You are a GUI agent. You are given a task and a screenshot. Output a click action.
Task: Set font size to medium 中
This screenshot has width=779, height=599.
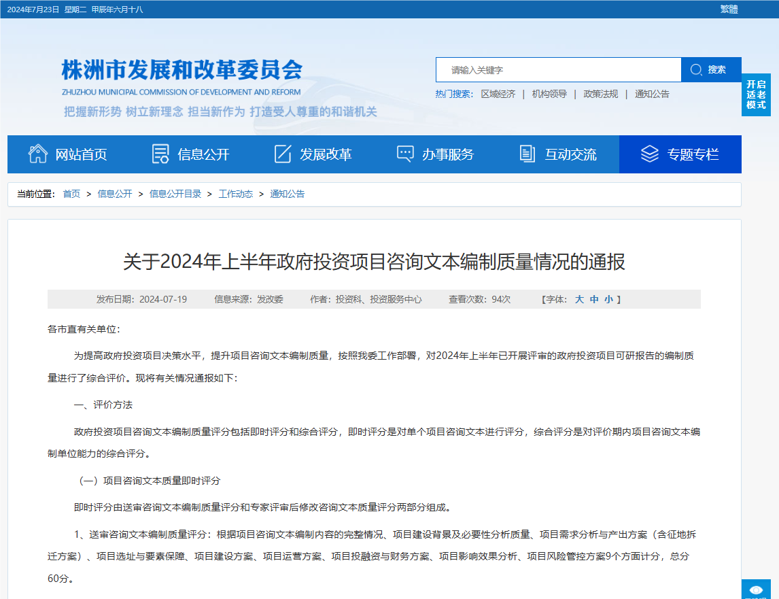tap(594, 299)
